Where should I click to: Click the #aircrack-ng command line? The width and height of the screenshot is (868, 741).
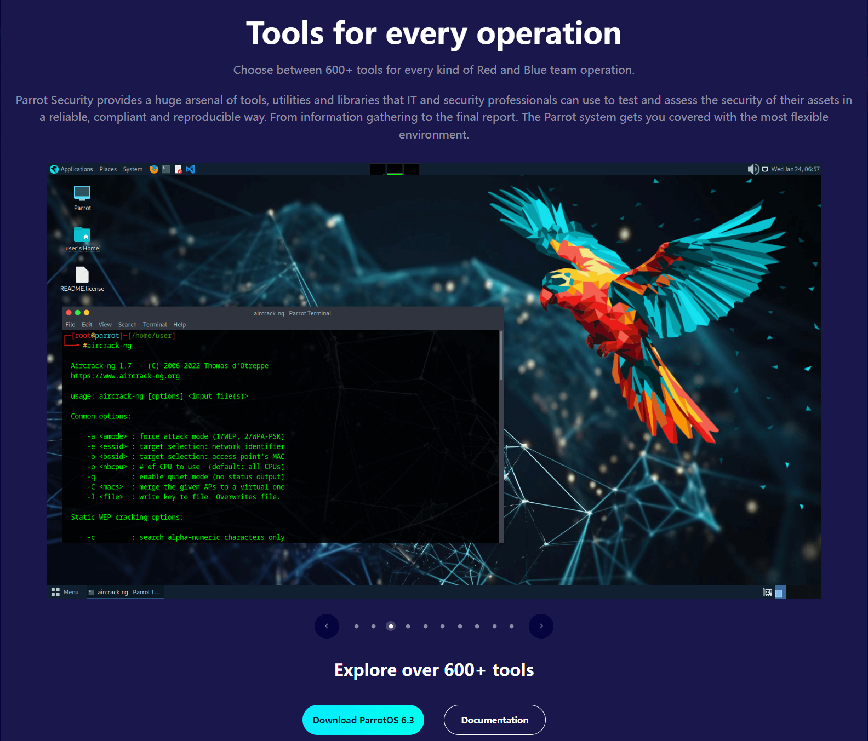(107, 346)
